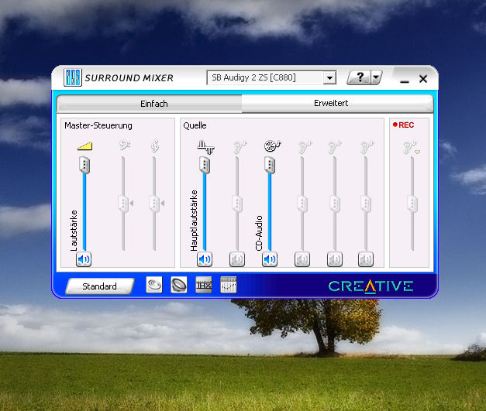Screen dimensions: 486x411
Task: Click the treble clef icon in Master-Steuerung
Action: click(155, 146)
